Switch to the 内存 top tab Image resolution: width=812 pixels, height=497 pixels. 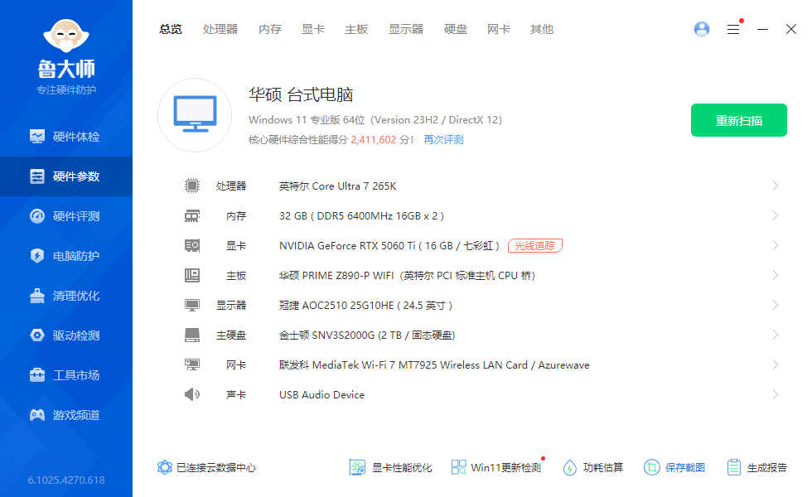click(270, 29)
